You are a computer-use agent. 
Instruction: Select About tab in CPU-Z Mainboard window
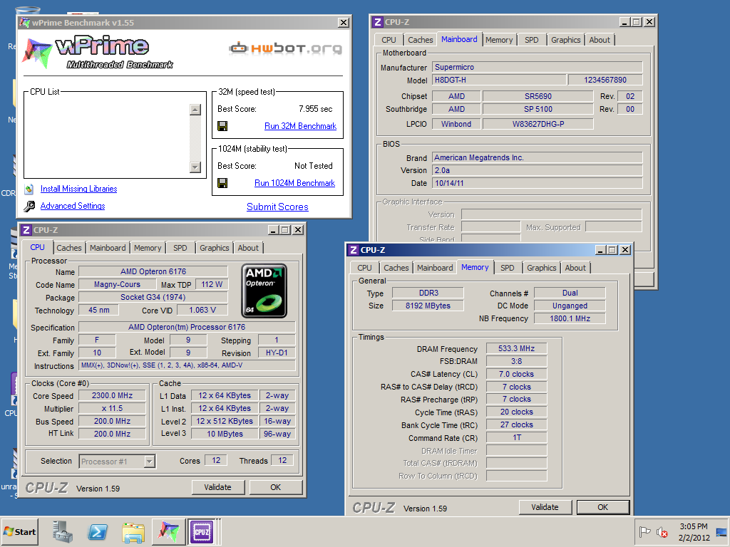pos(600,40)
